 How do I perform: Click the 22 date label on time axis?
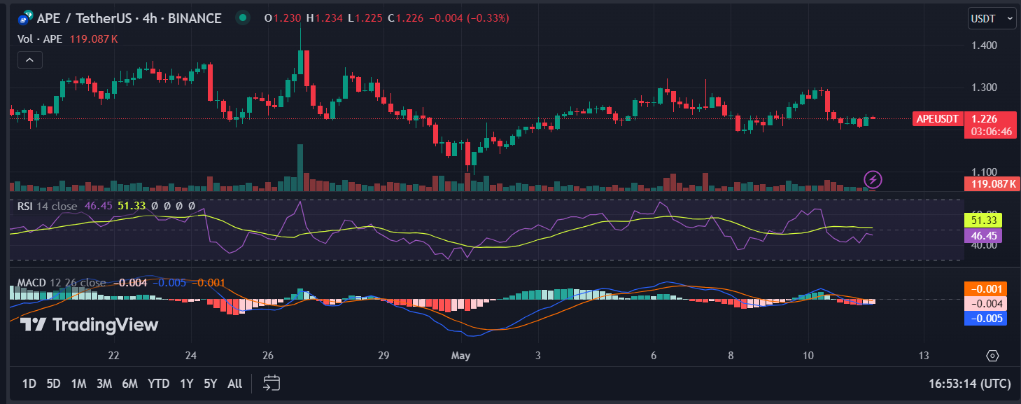click(x=114, y=356)
